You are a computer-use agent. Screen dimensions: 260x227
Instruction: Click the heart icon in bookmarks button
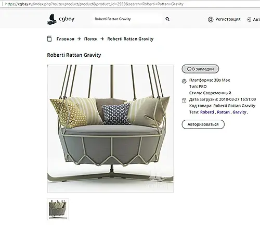[x=189, y=69]
